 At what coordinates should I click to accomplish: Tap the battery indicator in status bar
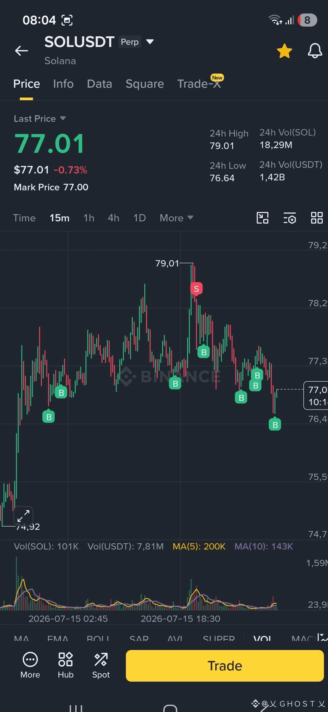click(x=307, y=20)
